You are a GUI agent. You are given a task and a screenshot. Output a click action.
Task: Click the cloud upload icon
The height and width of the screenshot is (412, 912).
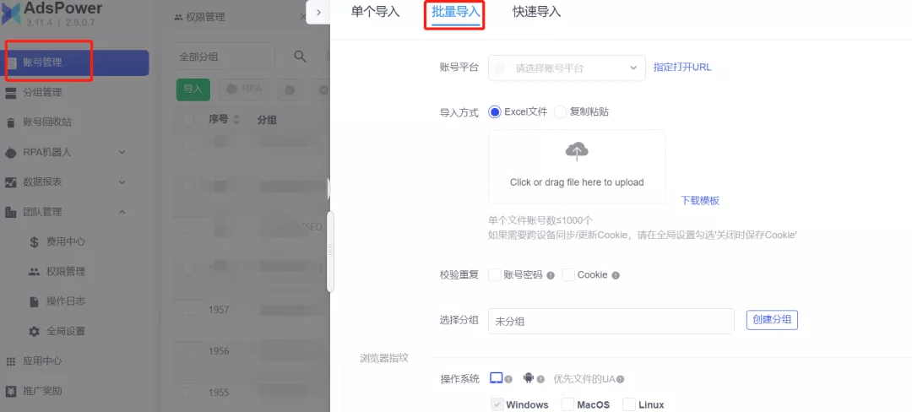pyautogui.click(x=577, y=151)
